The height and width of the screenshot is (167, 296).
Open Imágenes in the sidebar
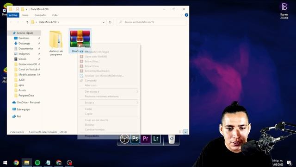[x=24, y=54]
